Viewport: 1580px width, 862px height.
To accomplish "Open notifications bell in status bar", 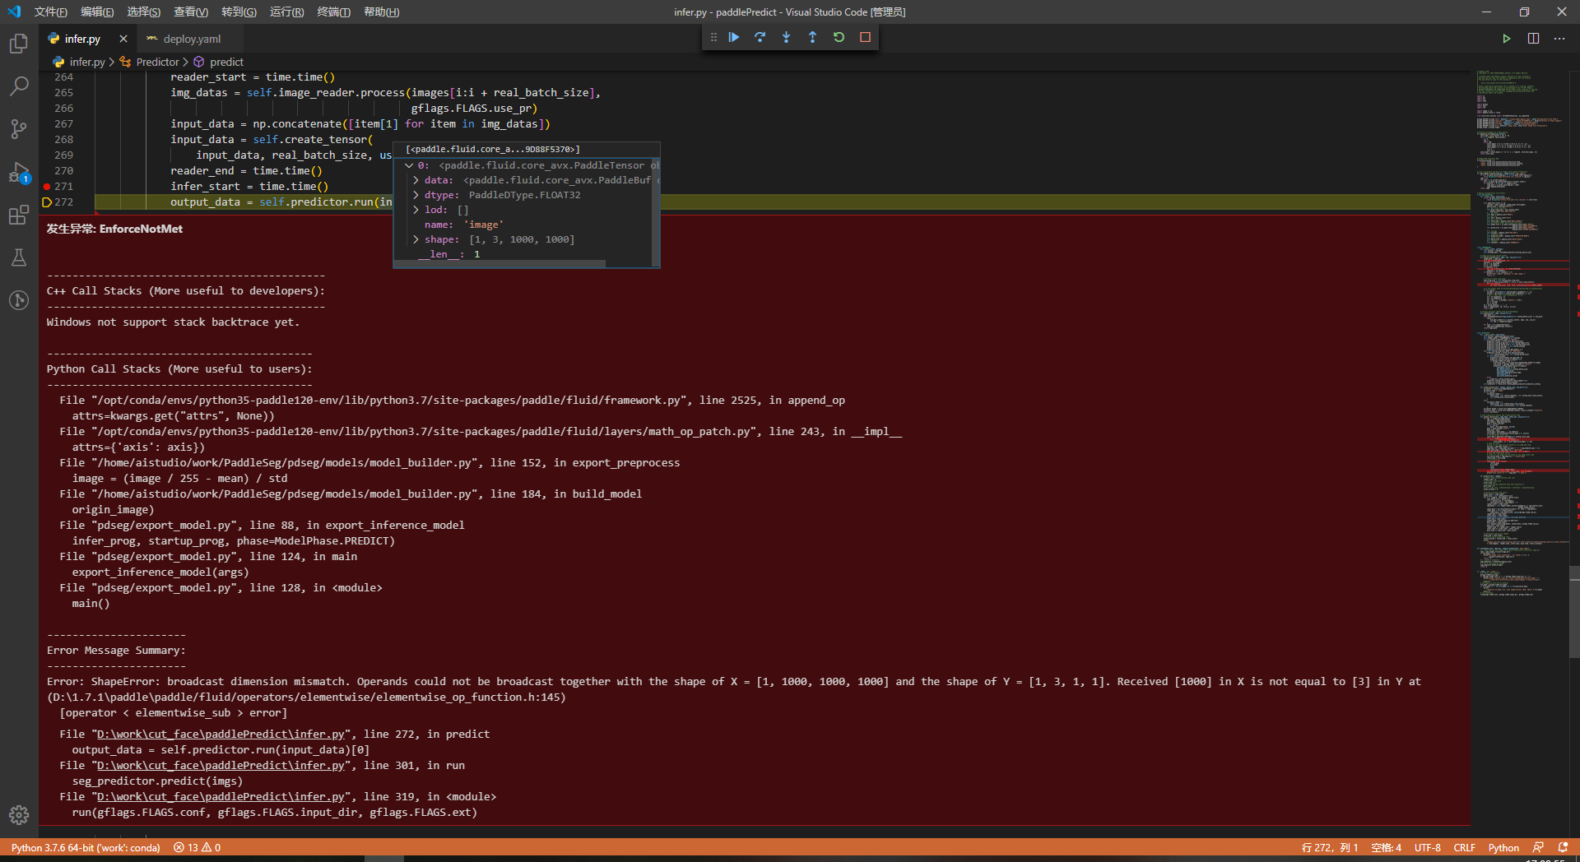I will (1563, 847).
